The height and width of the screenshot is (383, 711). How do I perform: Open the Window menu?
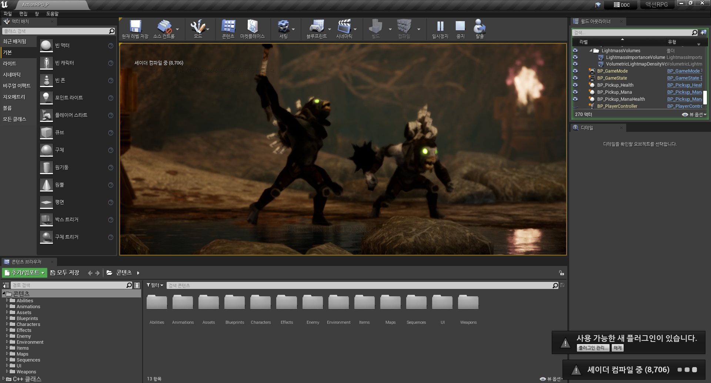tap(37, 14)
